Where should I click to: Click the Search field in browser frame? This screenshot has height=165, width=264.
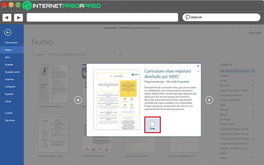221,17
